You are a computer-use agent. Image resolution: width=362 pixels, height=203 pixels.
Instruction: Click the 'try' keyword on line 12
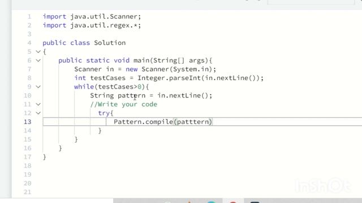click(x=104, y=113)
